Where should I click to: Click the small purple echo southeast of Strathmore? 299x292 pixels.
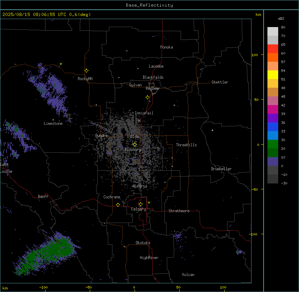click(240, 252)
